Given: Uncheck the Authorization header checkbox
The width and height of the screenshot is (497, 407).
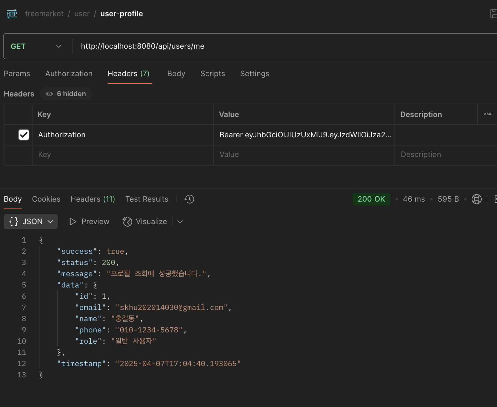Looking at the screenshot, I should [x=24, y=135].
